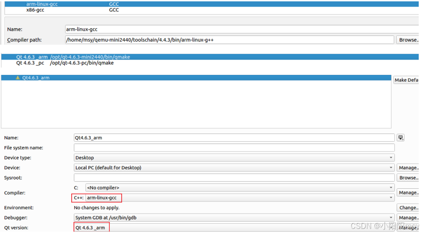Select the x86-gcc compiler row
The image size is (421, 233).
(212, 10)
